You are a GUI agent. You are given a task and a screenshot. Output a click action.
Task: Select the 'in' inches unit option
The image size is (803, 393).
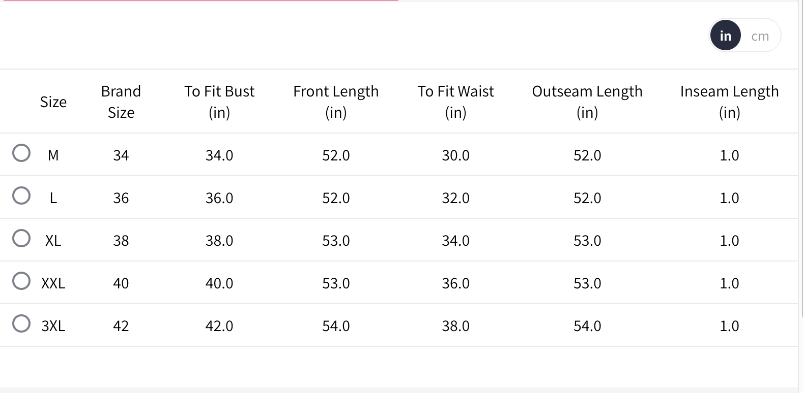point(725,36)
